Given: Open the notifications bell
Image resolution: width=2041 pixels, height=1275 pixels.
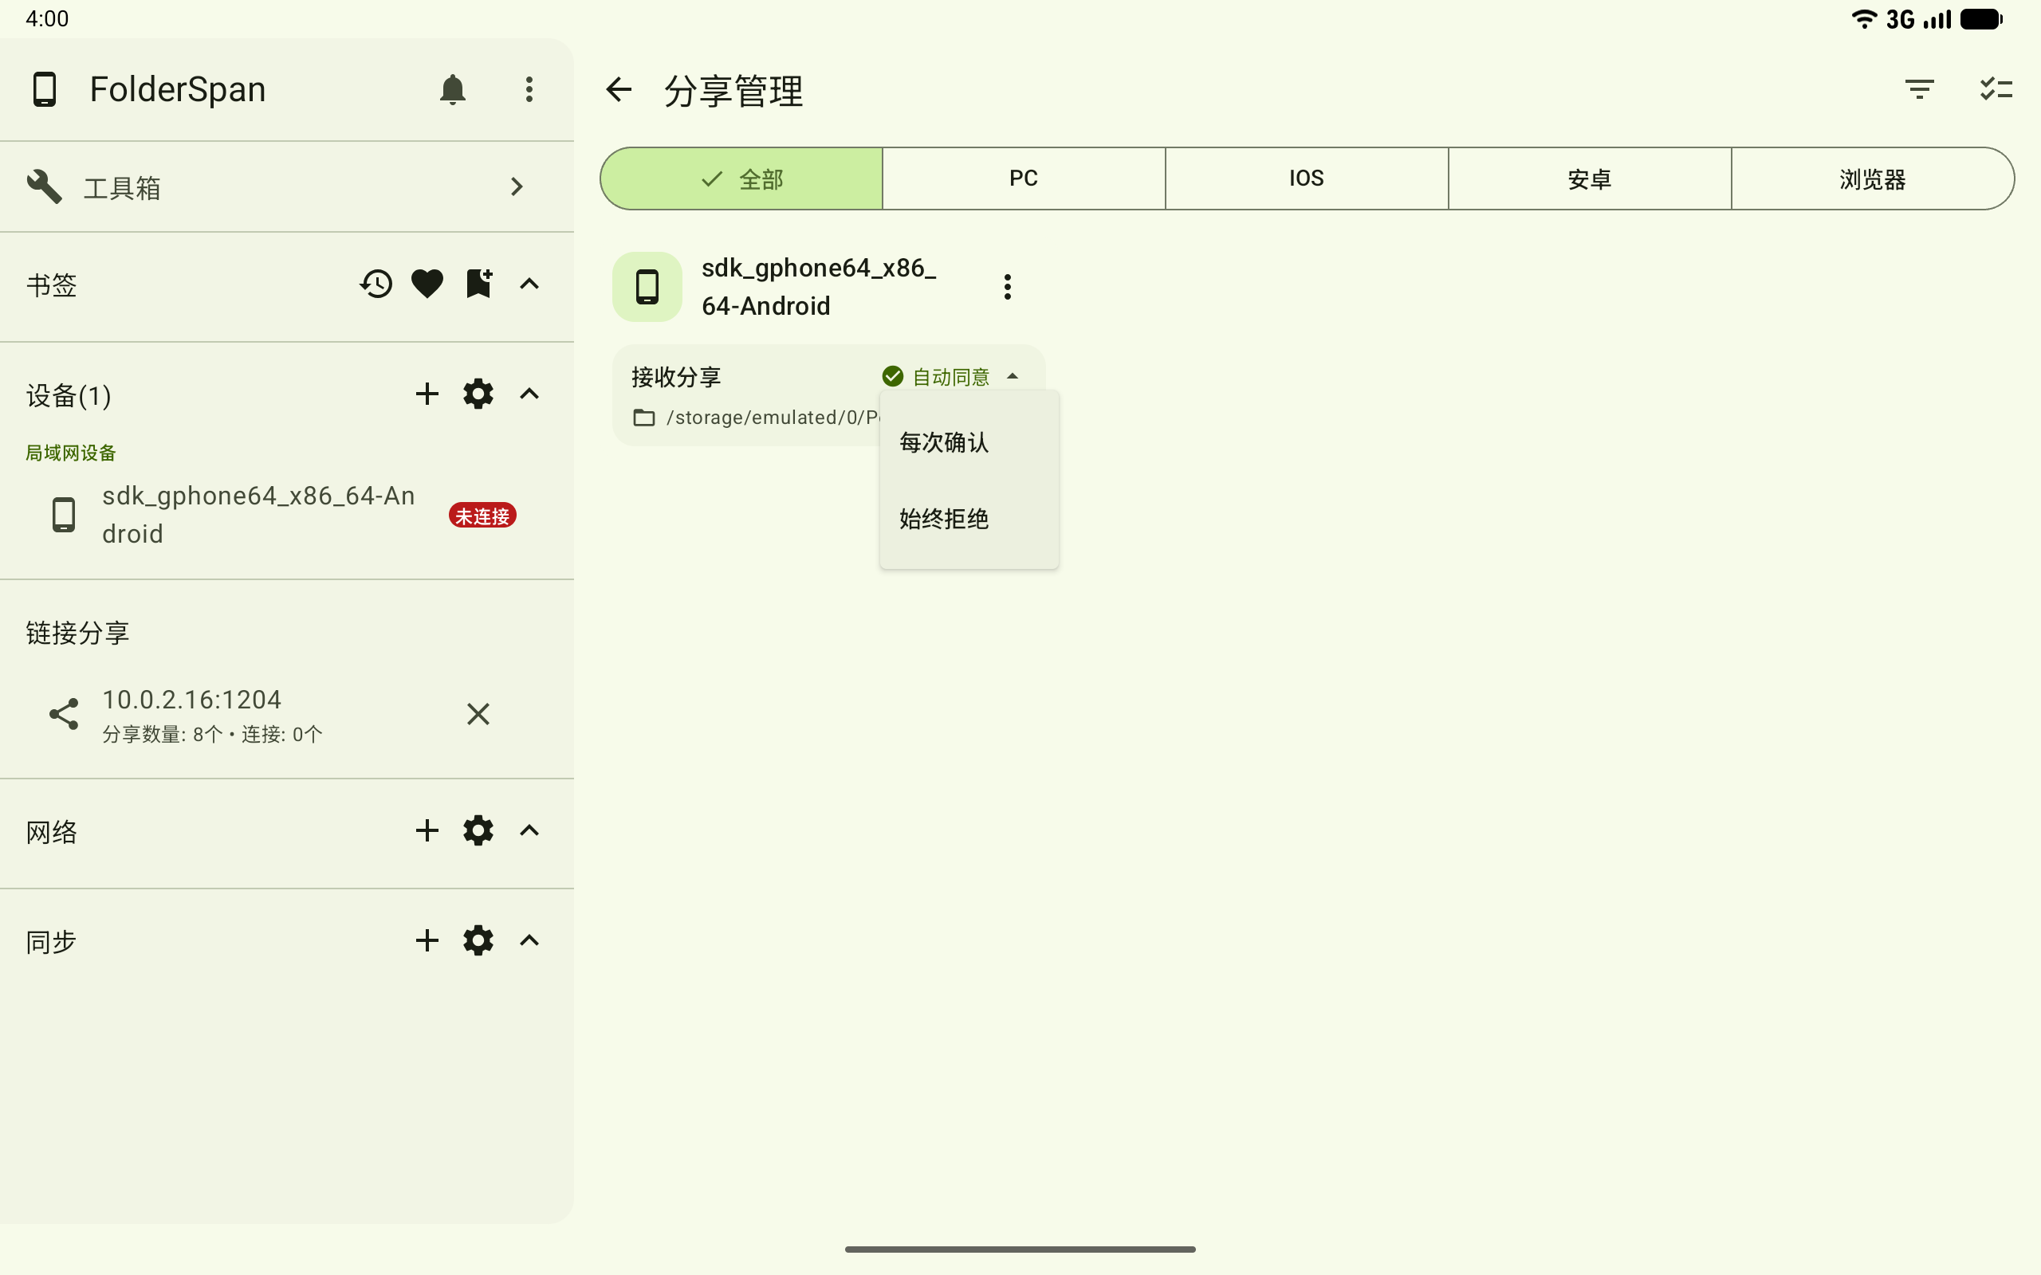Looking at the screenshot, I should pyautogui.click(x=452, y=89).
